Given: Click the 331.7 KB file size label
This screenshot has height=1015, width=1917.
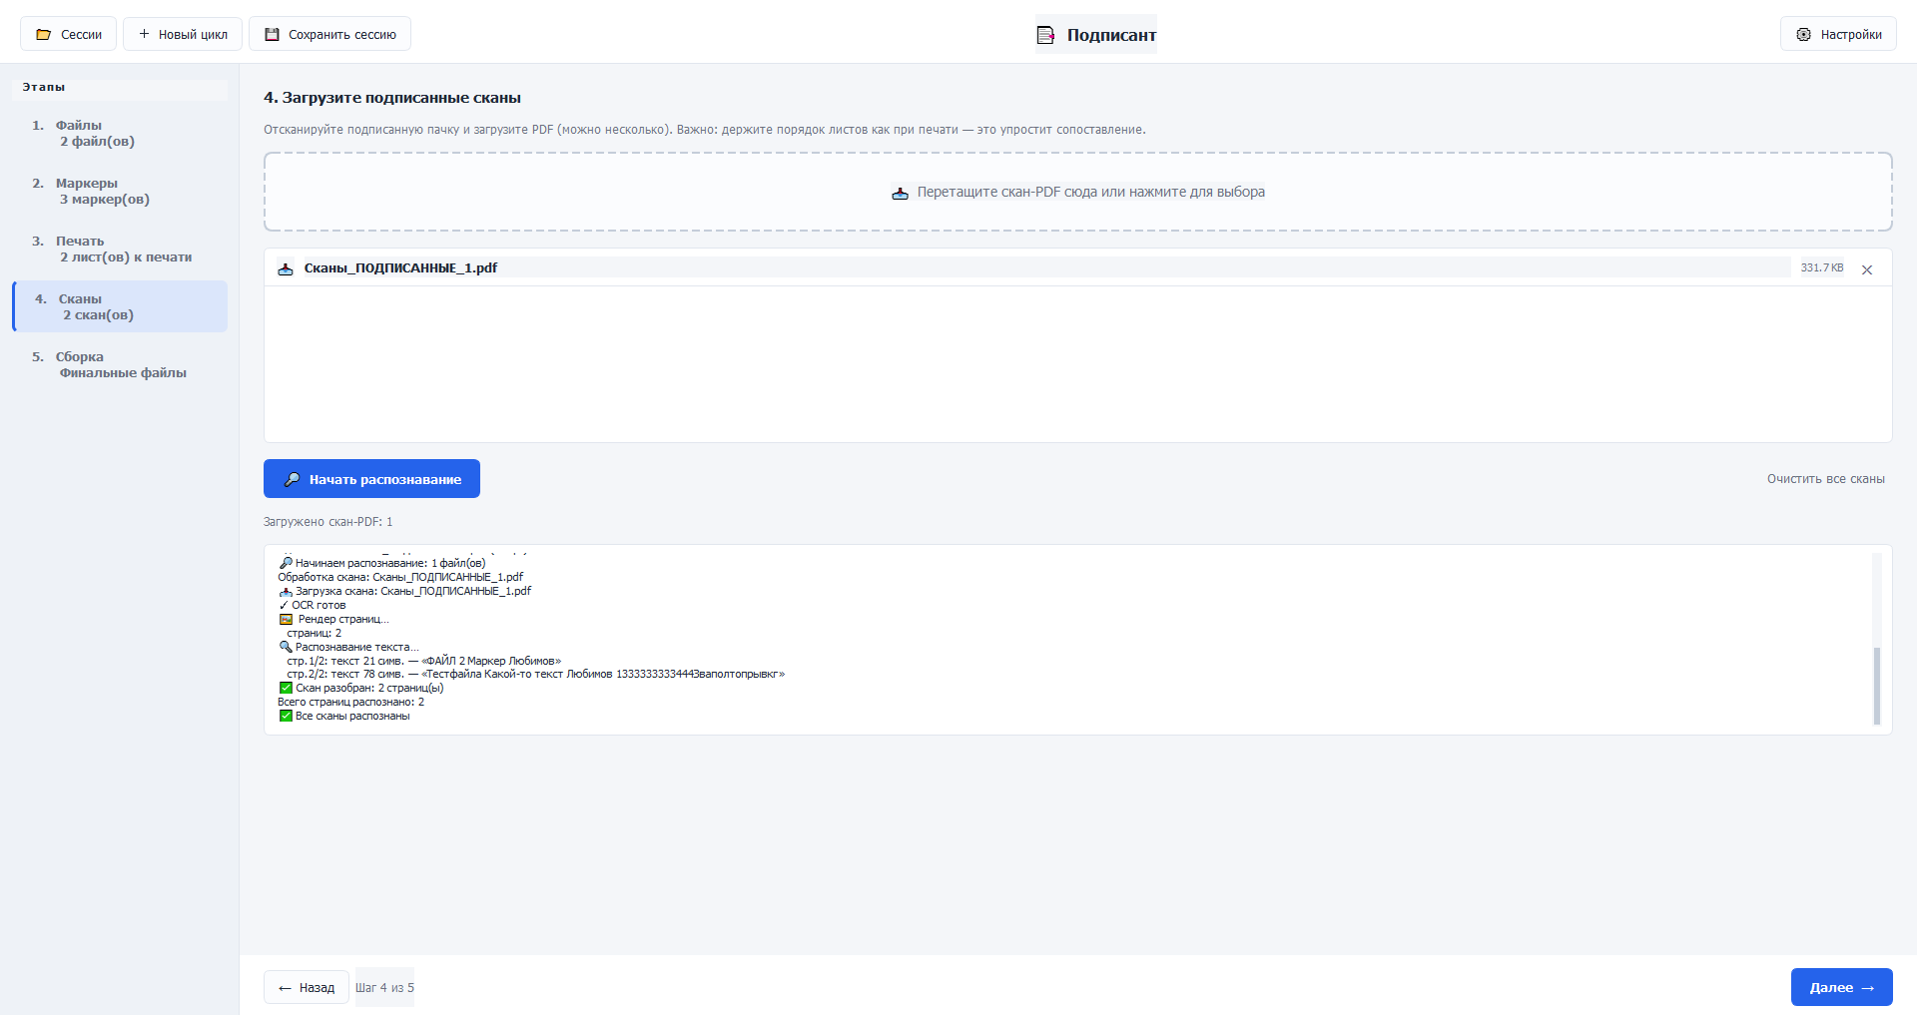Looking at the screenshot, I should pos(1822,268).
